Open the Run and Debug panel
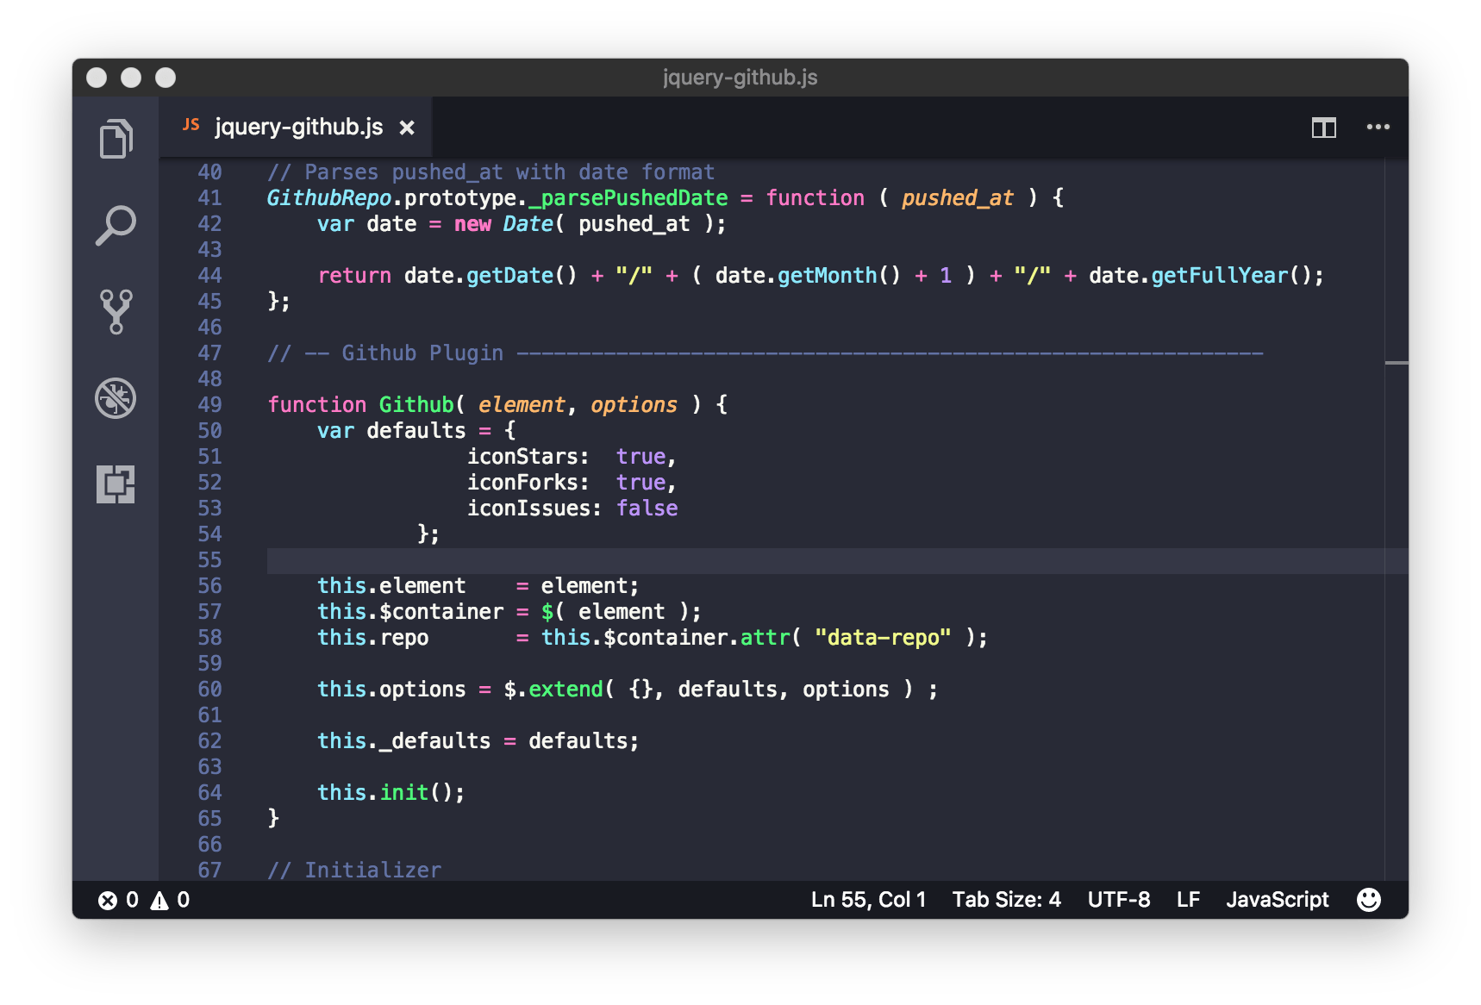This screenshot has width=1481, height=1005. coord(117,398)
